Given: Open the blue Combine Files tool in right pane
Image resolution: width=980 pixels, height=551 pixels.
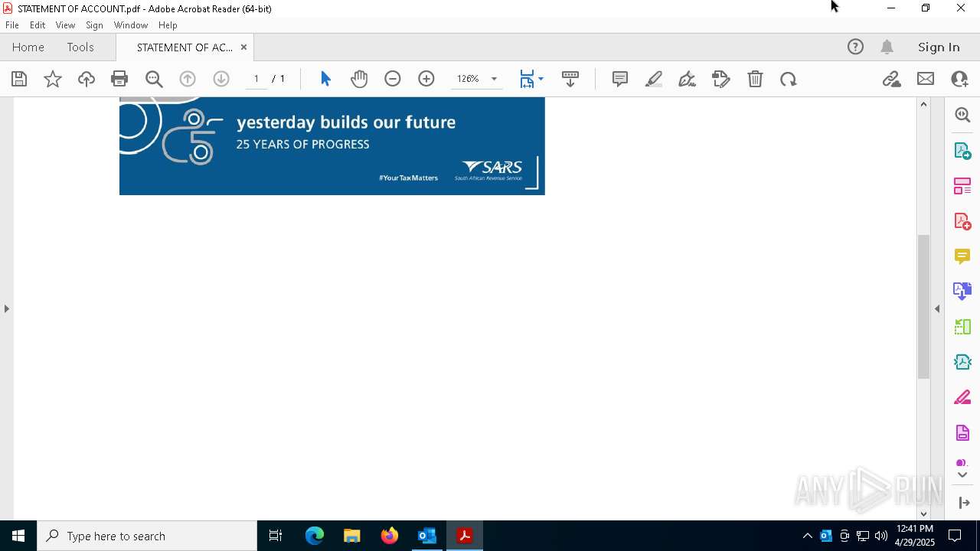Looking at the screenshot, I should (x=962, y=291).
